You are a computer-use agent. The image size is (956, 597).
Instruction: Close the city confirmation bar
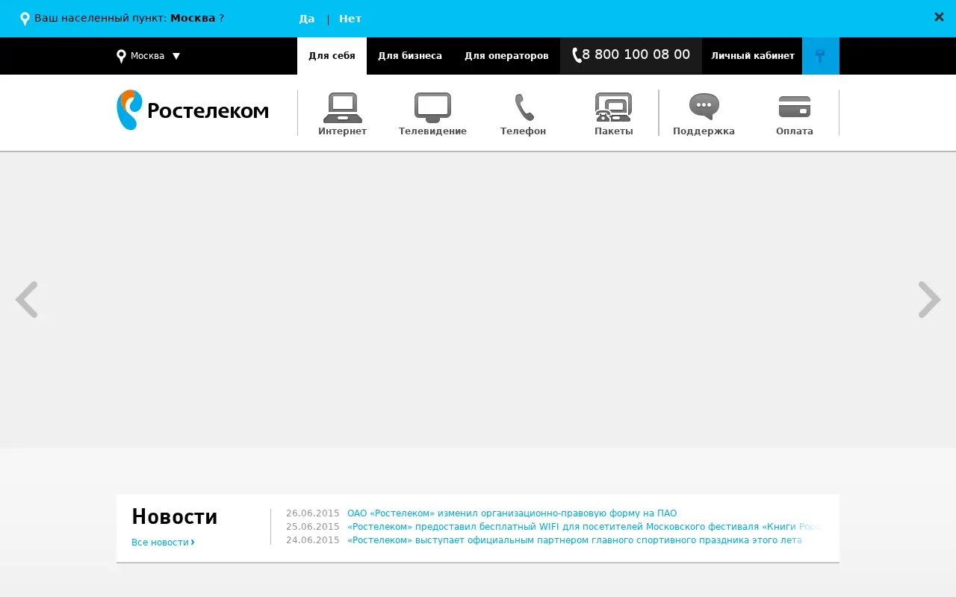click(x=939, y=17)
